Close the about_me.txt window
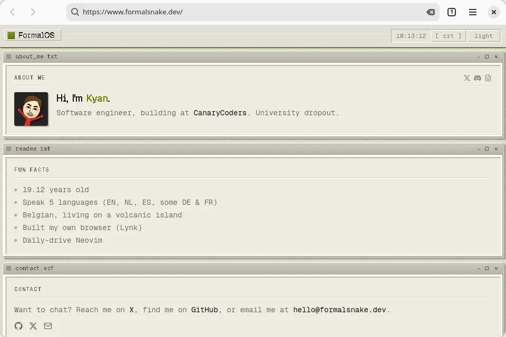506x337 pixels. point(496,57)
